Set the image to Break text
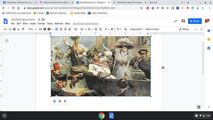 coord(65,101)
